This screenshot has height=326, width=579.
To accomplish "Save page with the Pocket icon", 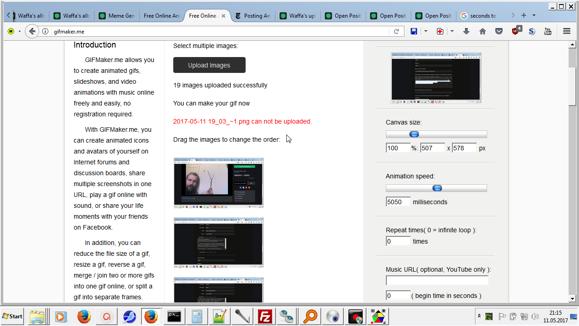I will click(499, 31).
